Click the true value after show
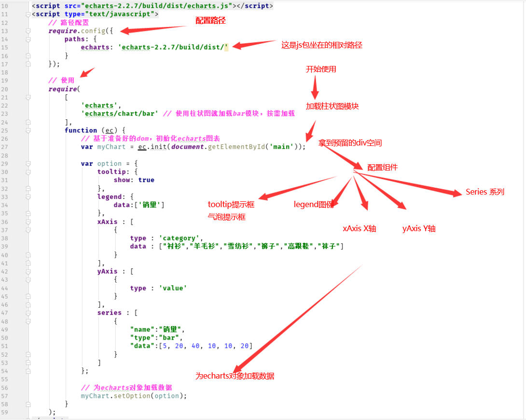The image size is (526, 420). 146,180
